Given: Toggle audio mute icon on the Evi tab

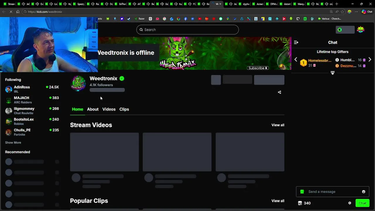Looking at the screenshot, I should click(x=37, y=4).
